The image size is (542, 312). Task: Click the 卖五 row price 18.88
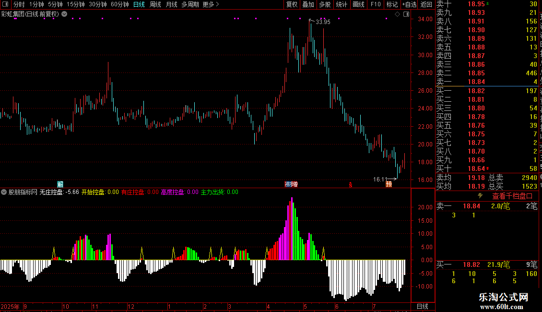click(x=476, y=47)
